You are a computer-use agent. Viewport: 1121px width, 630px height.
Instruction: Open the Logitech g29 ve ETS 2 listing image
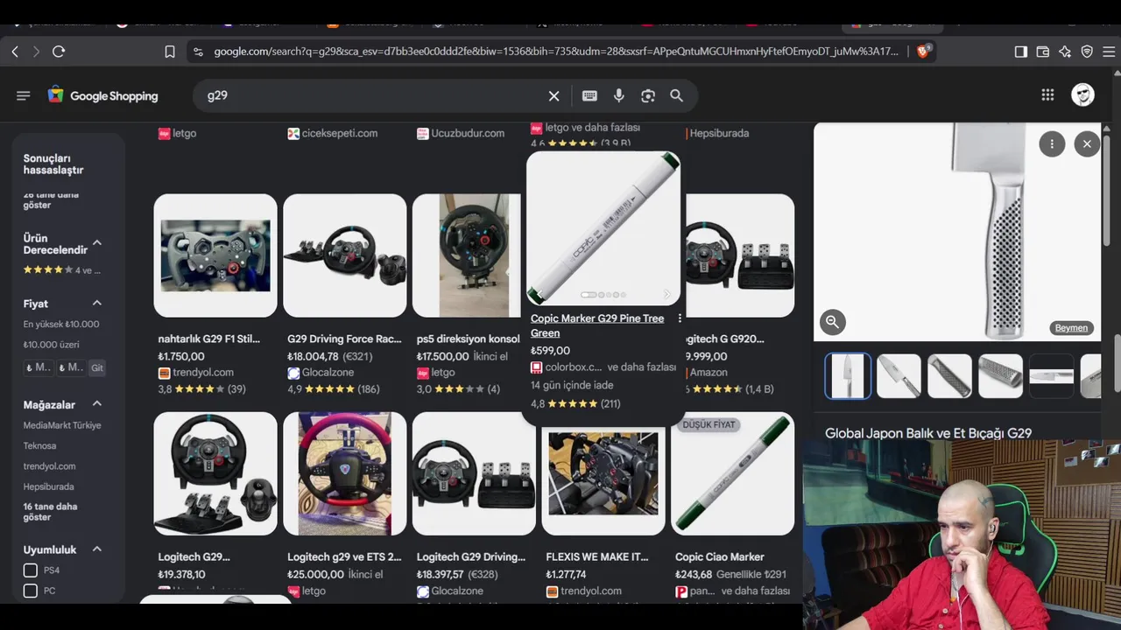pyautogui.click(x=345, y=473)
